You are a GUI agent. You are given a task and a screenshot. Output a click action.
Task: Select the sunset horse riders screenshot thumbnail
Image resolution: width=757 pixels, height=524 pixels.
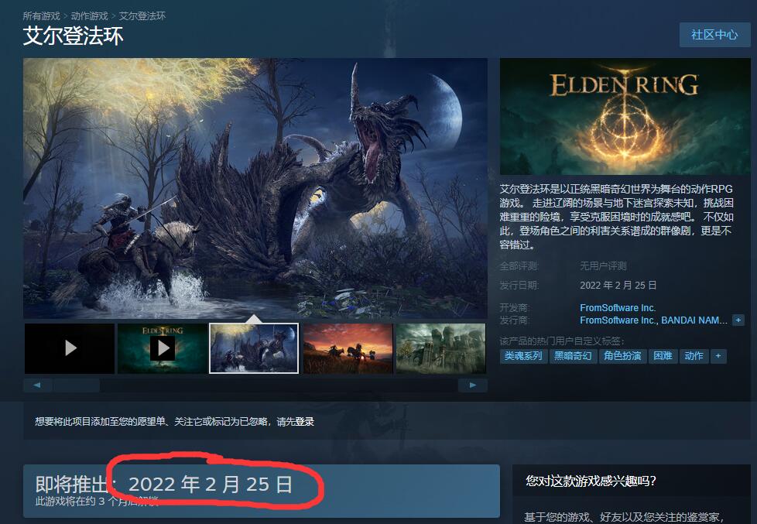pyautogui.click(x=348, y=348)
